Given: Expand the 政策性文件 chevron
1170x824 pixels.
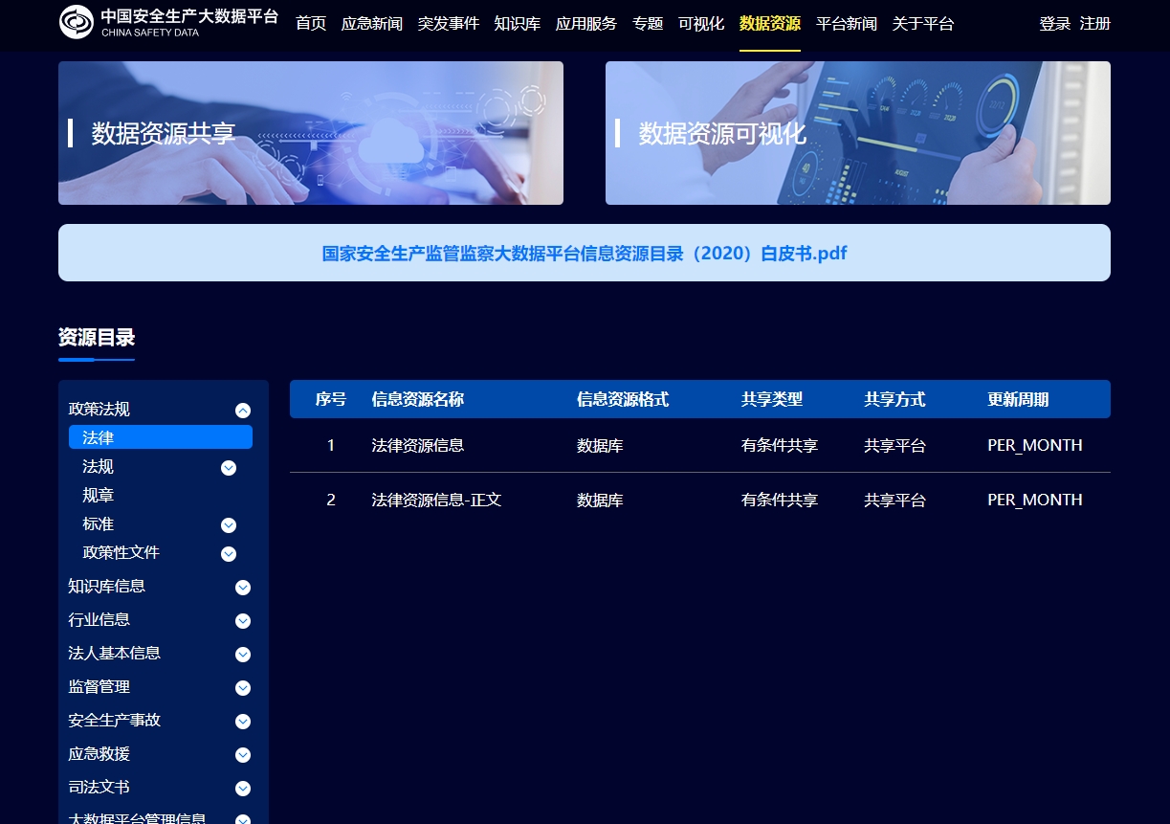Looking at the screenshot, I should point(229,554).
